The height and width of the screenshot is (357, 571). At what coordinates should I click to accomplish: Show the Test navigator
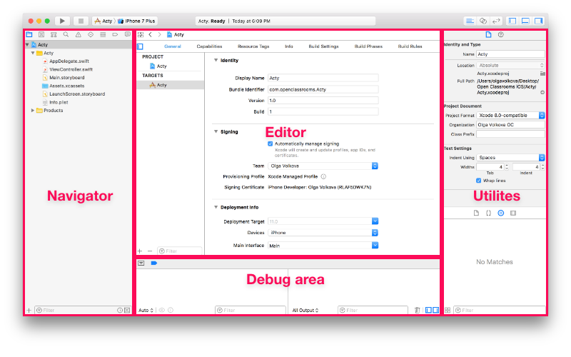tap(91, 34)
